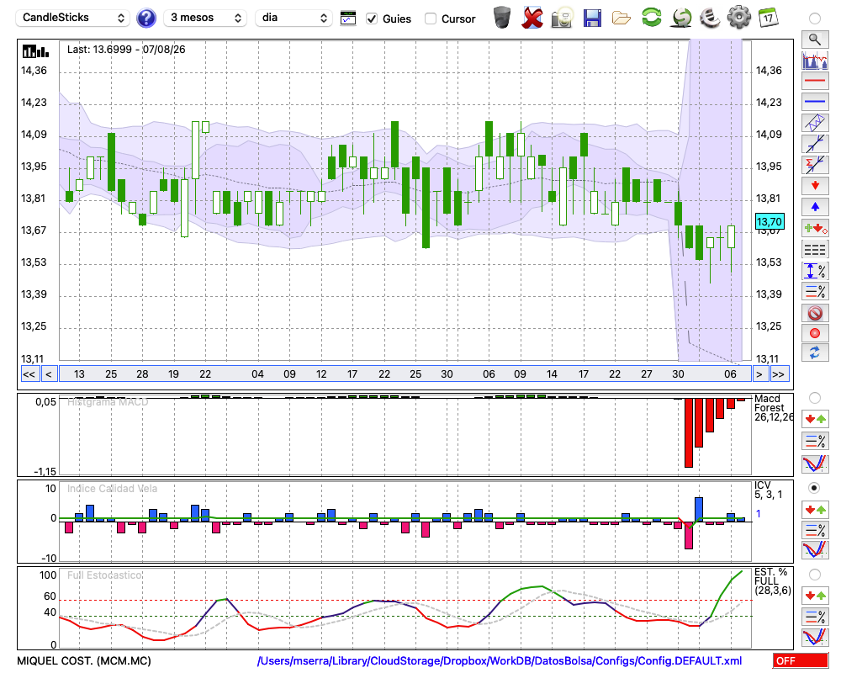Image resolution: width=841 pixels, height=673 pixels.
Task: Click the Macd panel percent lines button
Action: coord(815,441)
